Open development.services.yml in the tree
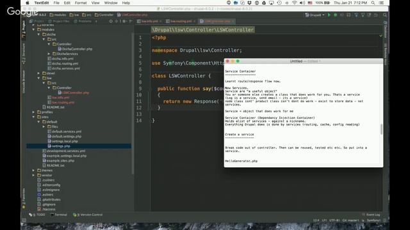This screenshot has width=410, height=230. [x=64, y=151]
